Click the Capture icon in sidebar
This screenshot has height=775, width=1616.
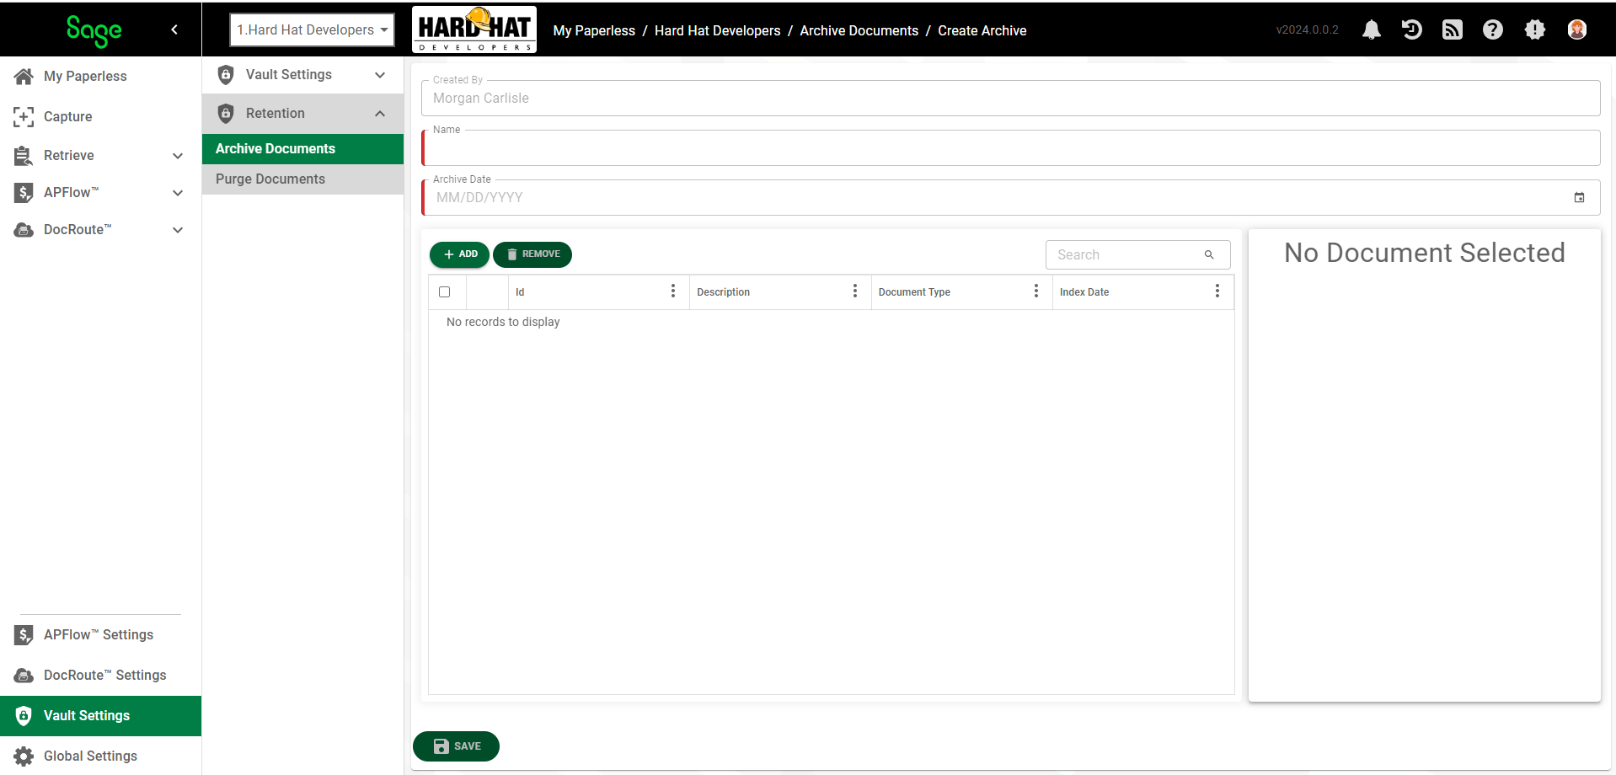pyautogui.click(x=24, y=116)
